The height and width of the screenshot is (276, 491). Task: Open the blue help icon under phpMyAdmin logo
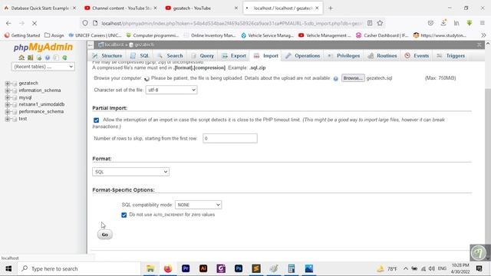point(48,58)
